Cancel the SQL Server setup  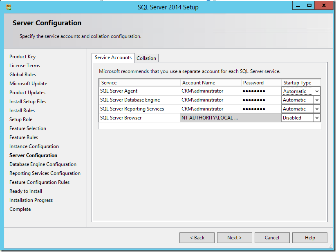point(272,238)
